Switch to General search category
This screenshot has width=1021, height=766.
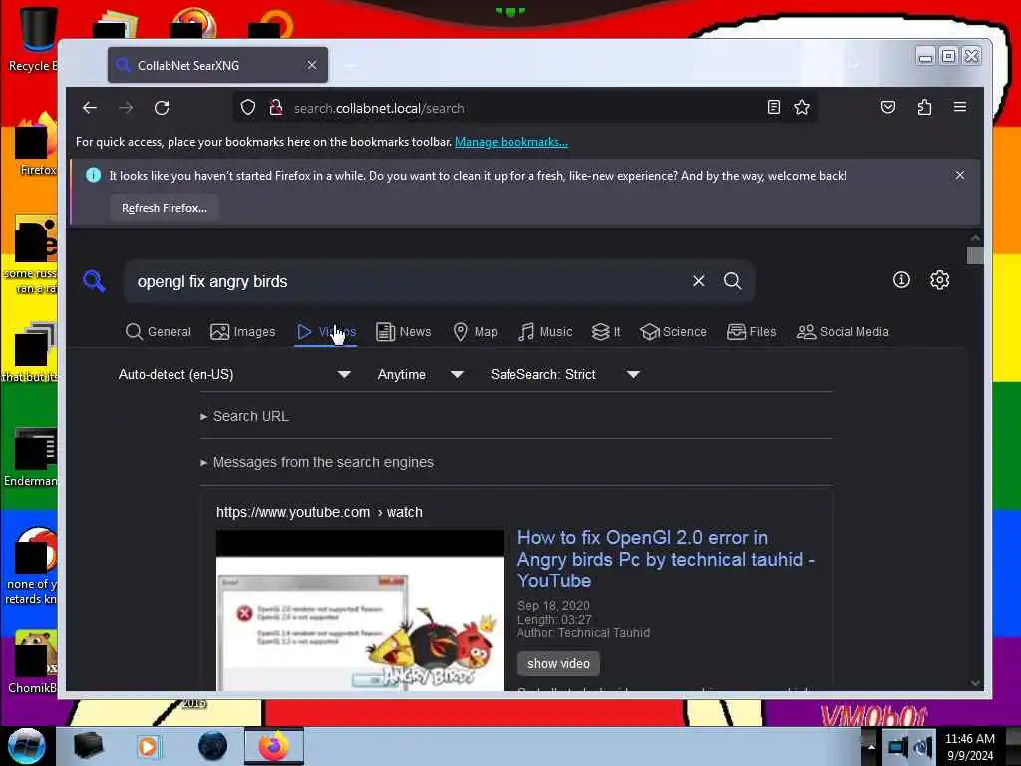159,331
